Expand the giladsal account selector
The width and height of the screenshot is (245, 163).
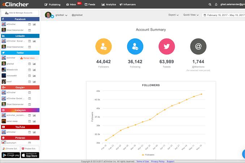coord(61,15)
